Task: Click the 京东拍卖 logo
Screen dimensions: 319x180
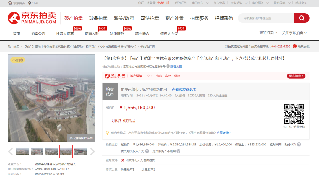Action: [x=32, y=18]
